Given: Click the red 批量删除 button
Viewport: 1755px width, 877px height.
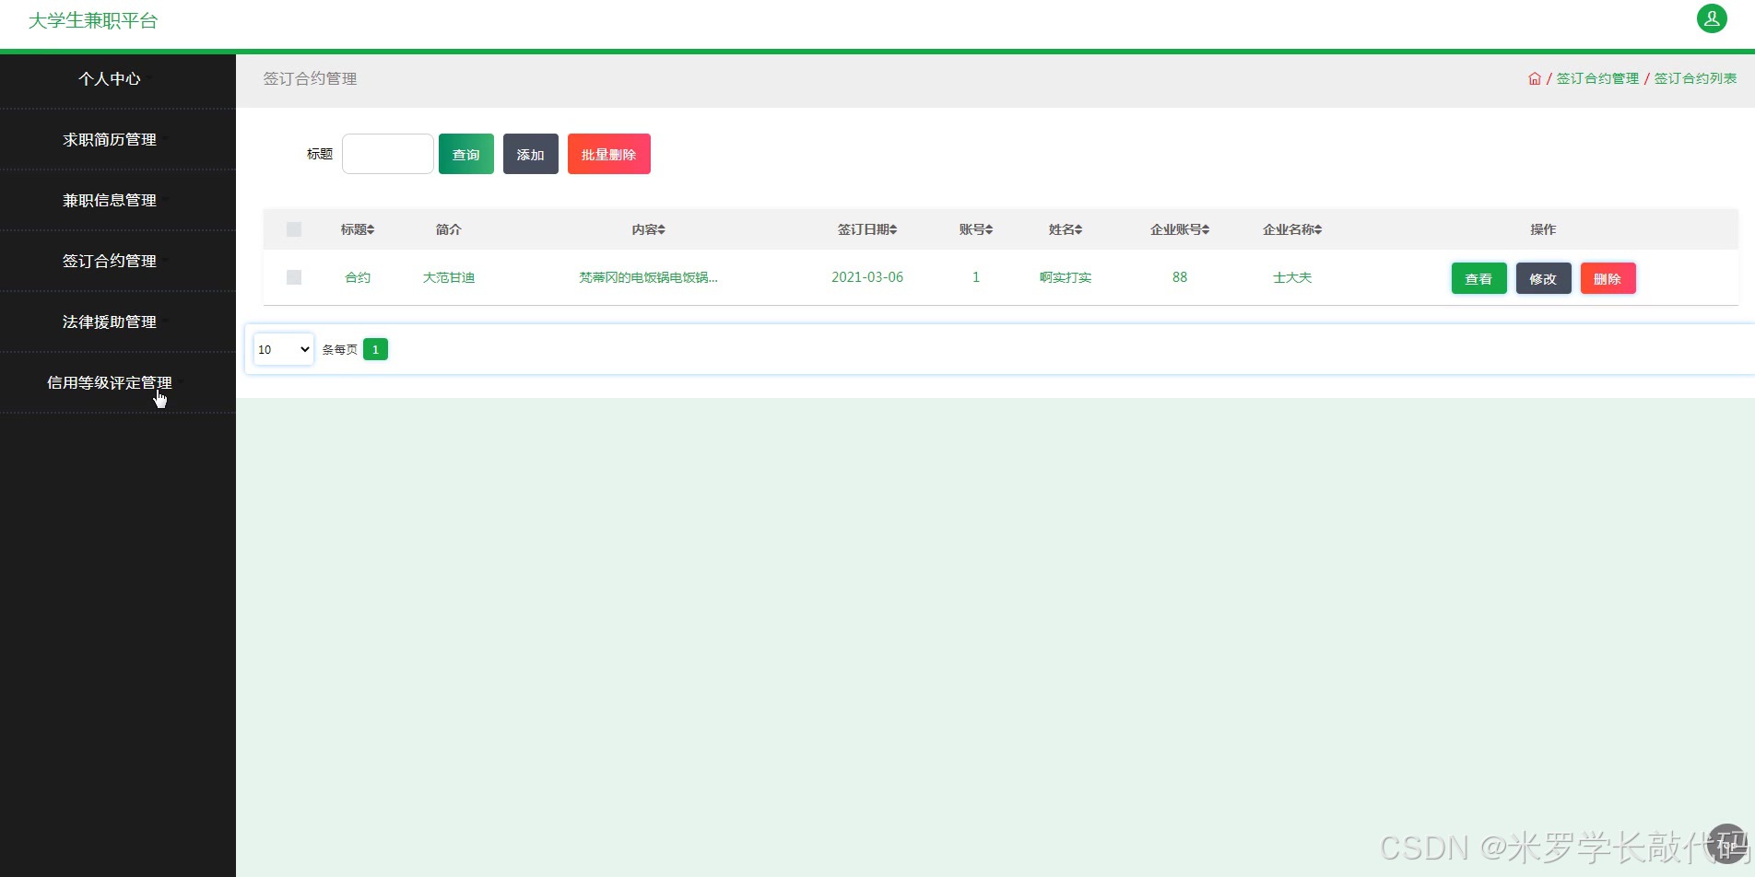Looking at the screenshot, I should click(609, 154).
